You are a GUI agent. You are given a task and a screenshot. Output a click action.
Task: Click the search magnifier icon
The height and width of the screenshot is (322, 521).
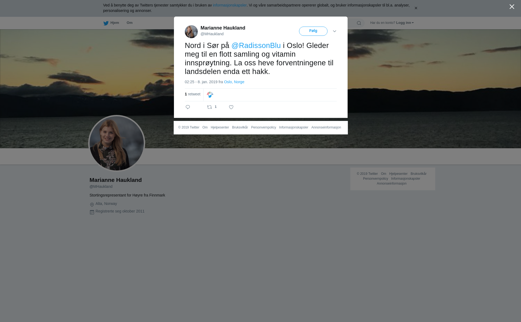(359, 23)
